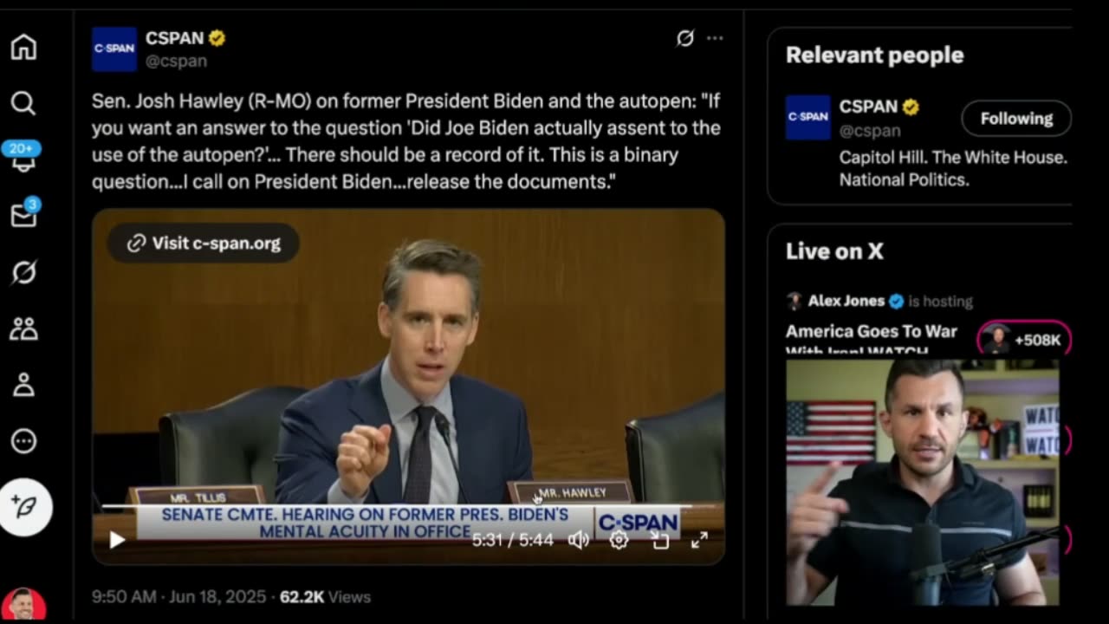Click the Relevant people heading
The width and height of the screenshot is (1109, 624).
coord(874,55)
